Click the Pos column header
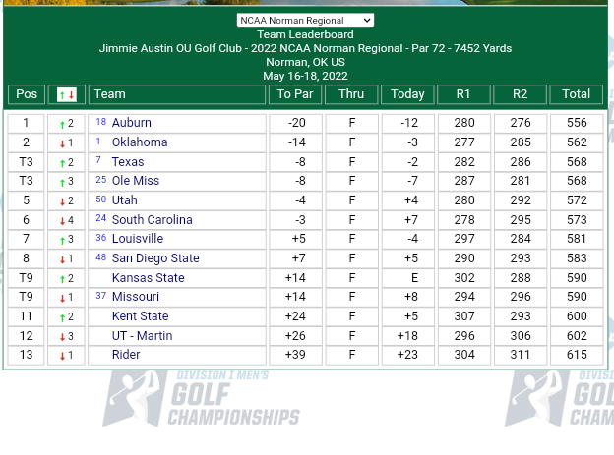 pos(27,94)
